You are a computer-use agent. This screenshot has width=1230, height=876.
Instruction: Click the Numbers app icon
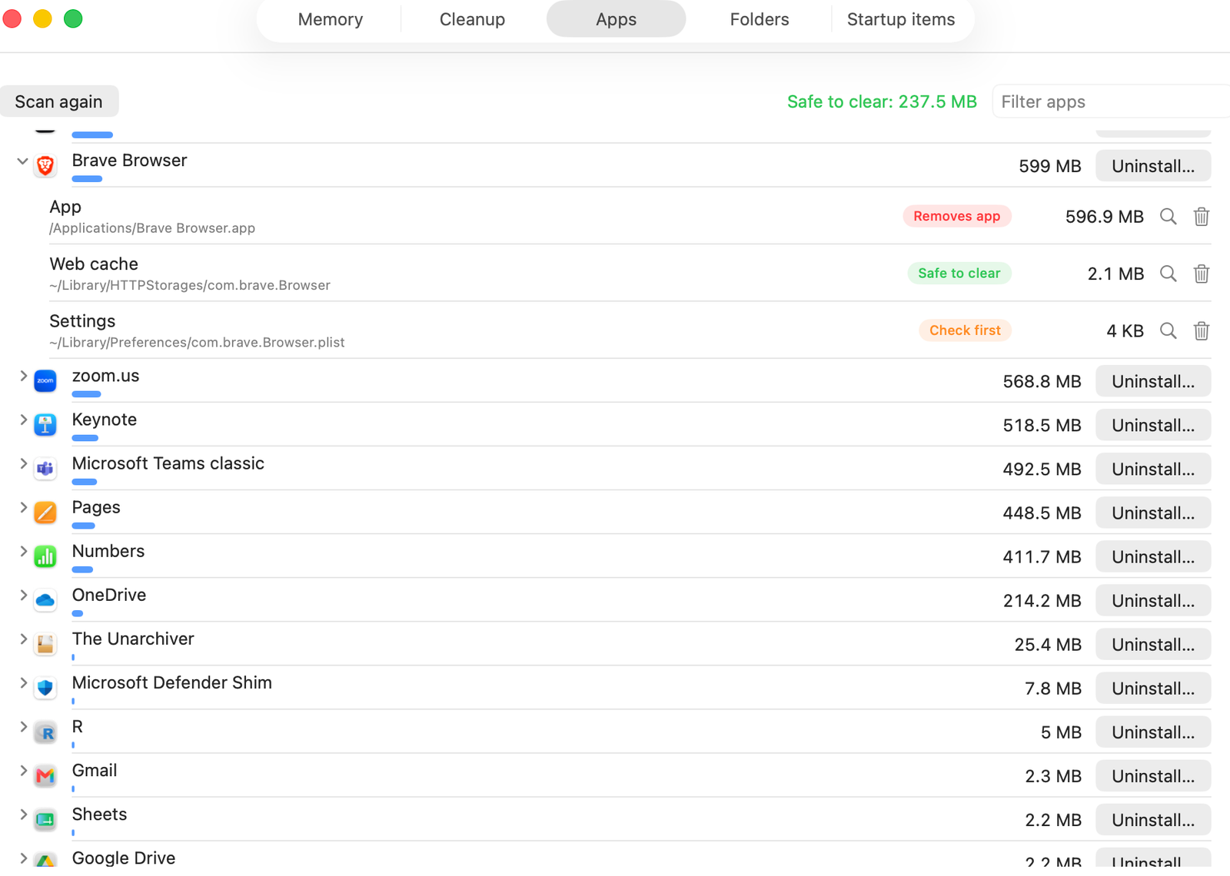[x=45, y=556]
